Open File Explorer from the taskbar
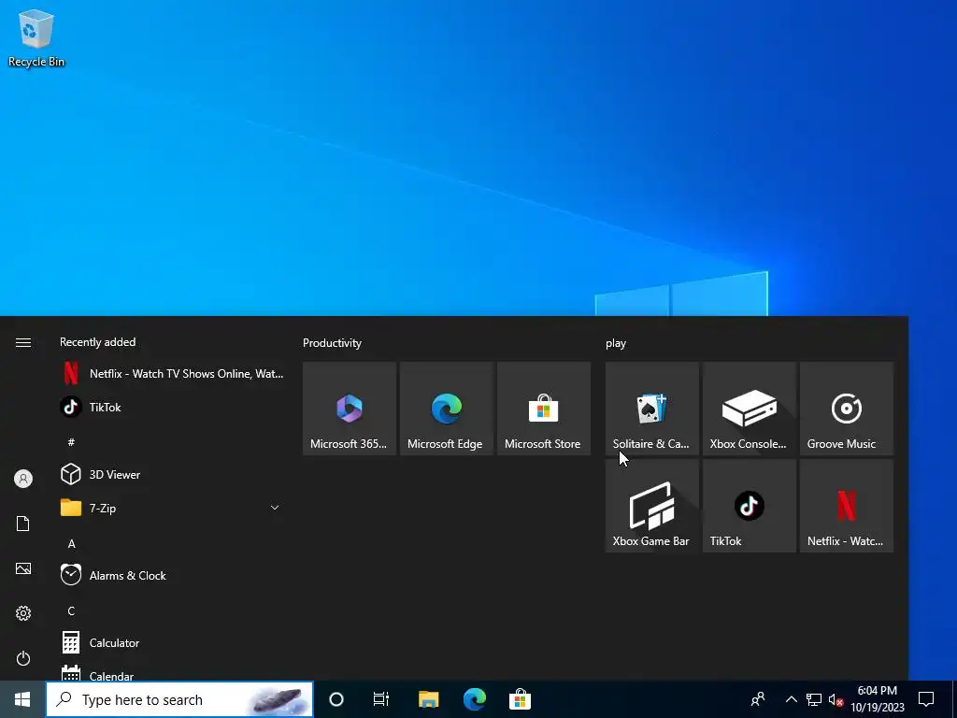 pos(428,699)
